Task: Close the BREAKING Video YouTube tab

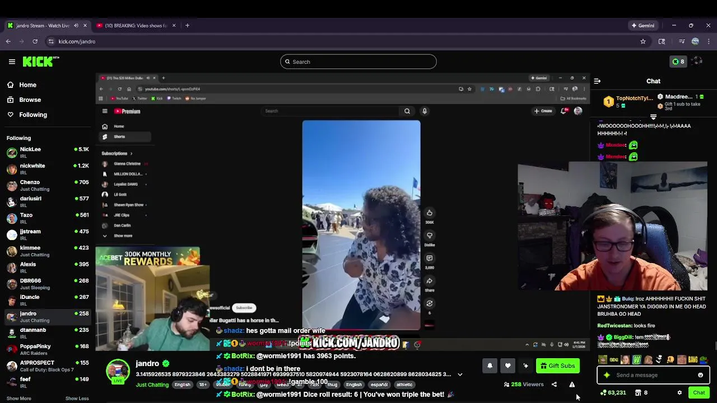Action: click(174, 26)
